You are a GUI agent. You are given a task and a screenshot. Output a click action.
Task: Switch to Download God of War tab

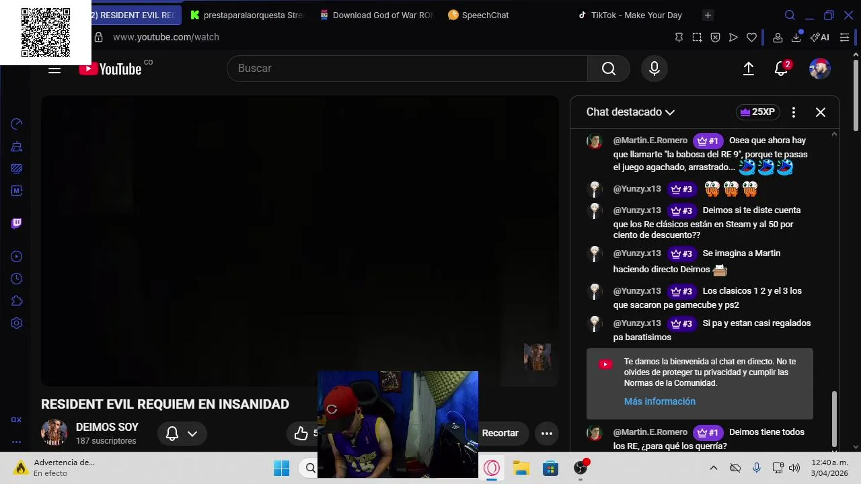coord(376,15)
